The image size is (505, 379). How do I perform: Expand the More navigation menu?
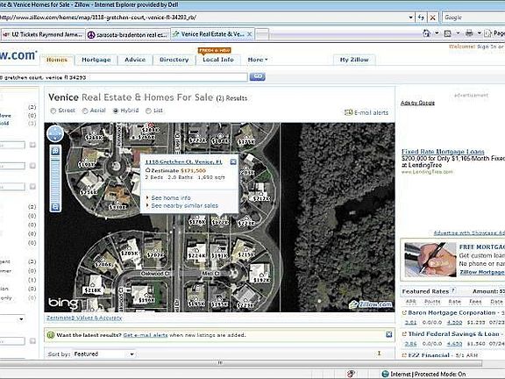[258, 60]
